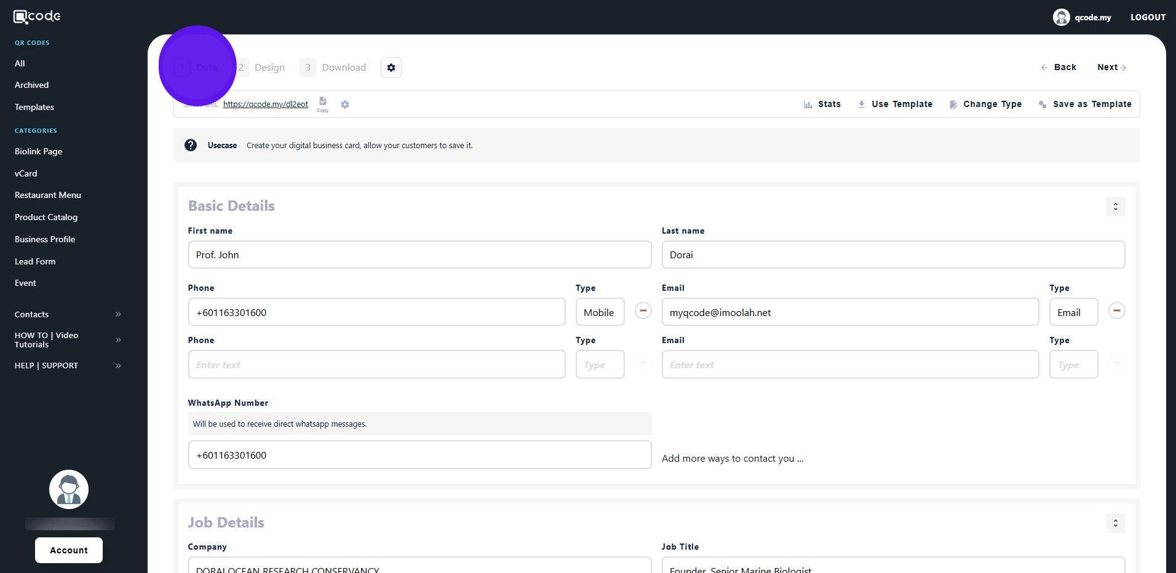1176x573 pixels.
Task: Open the qcode.my/dl2eot short link
Action: click(265, 105)
